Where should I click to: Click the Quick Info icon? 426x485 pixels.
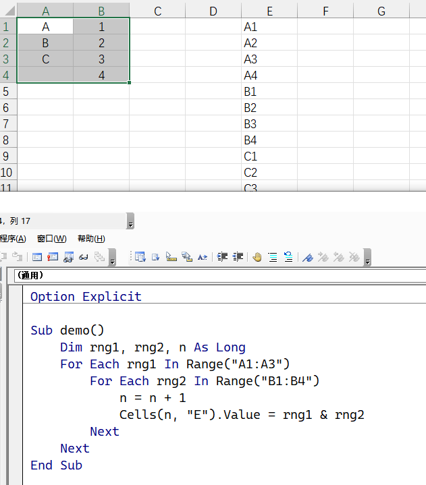(x=171, y=257)
